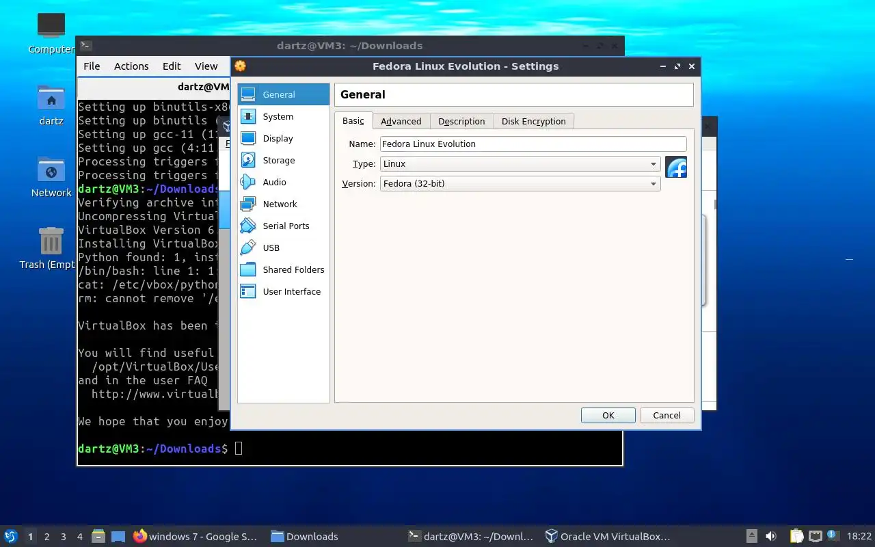The image size is (875, 547).
Task: Click the settings gear icon in title bar
Action: 240,66
